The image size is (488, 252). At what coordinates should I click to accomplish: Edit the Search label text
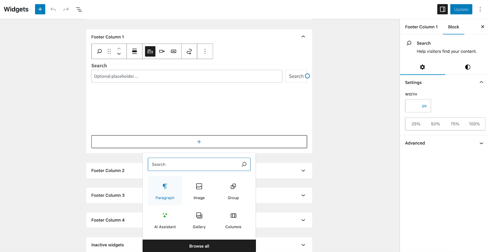(x=99, y=66)
